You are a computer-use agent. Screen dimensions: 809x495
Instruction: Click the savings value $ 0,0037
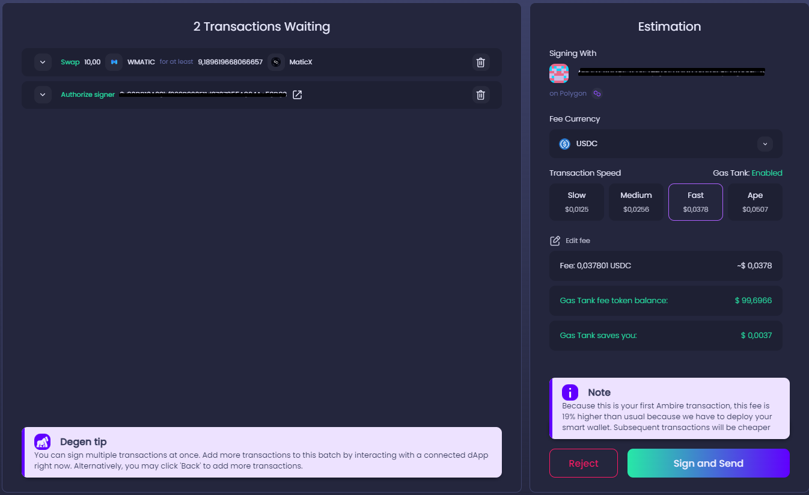tap(756, 335)
